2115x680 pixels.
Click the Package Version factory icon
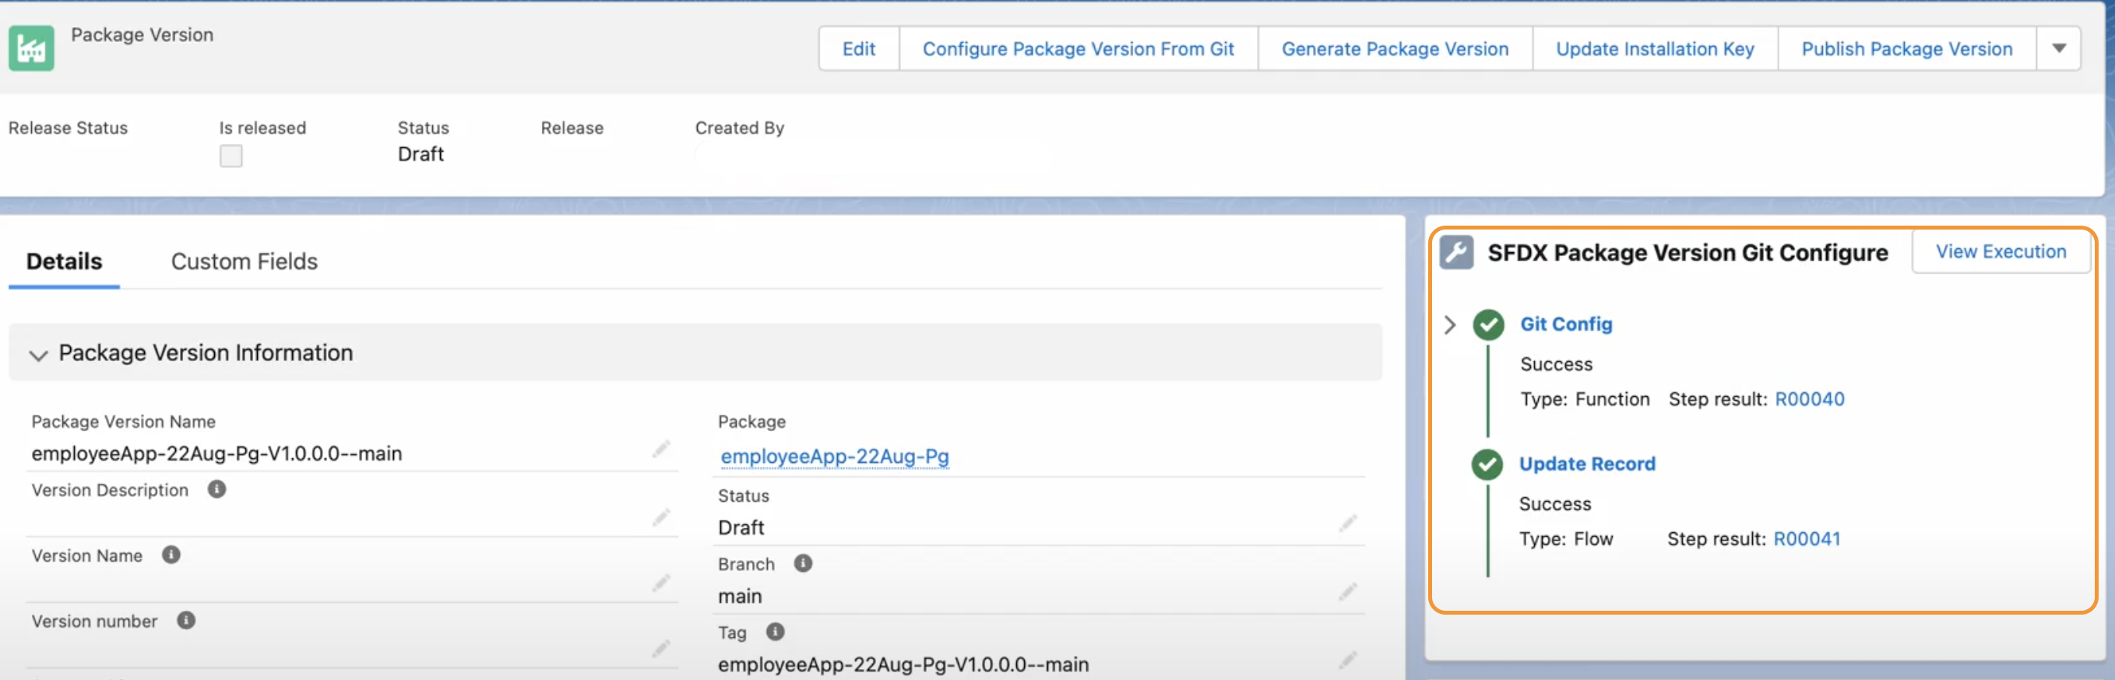point(31,48)
